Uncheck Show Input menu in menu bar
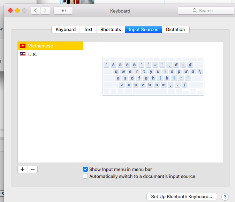 click(85, 169)
